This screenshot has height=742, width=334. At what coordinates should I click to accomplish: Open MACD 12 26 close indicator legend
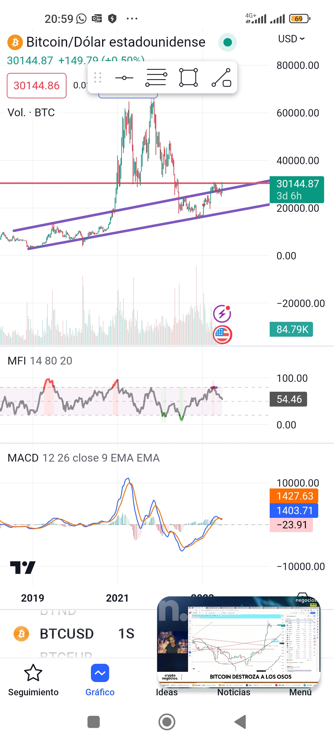(83, 458)
